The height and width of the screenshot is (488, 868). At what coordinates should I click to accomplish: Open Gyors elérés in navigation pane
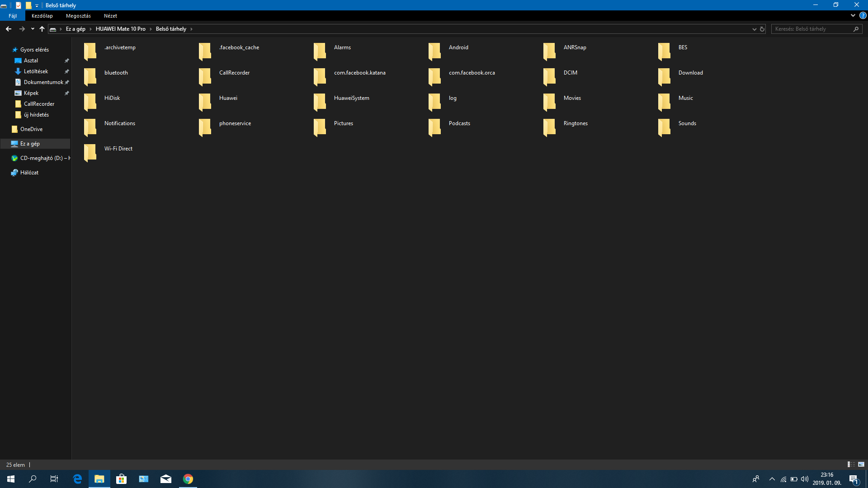click(x=34, y=50)
